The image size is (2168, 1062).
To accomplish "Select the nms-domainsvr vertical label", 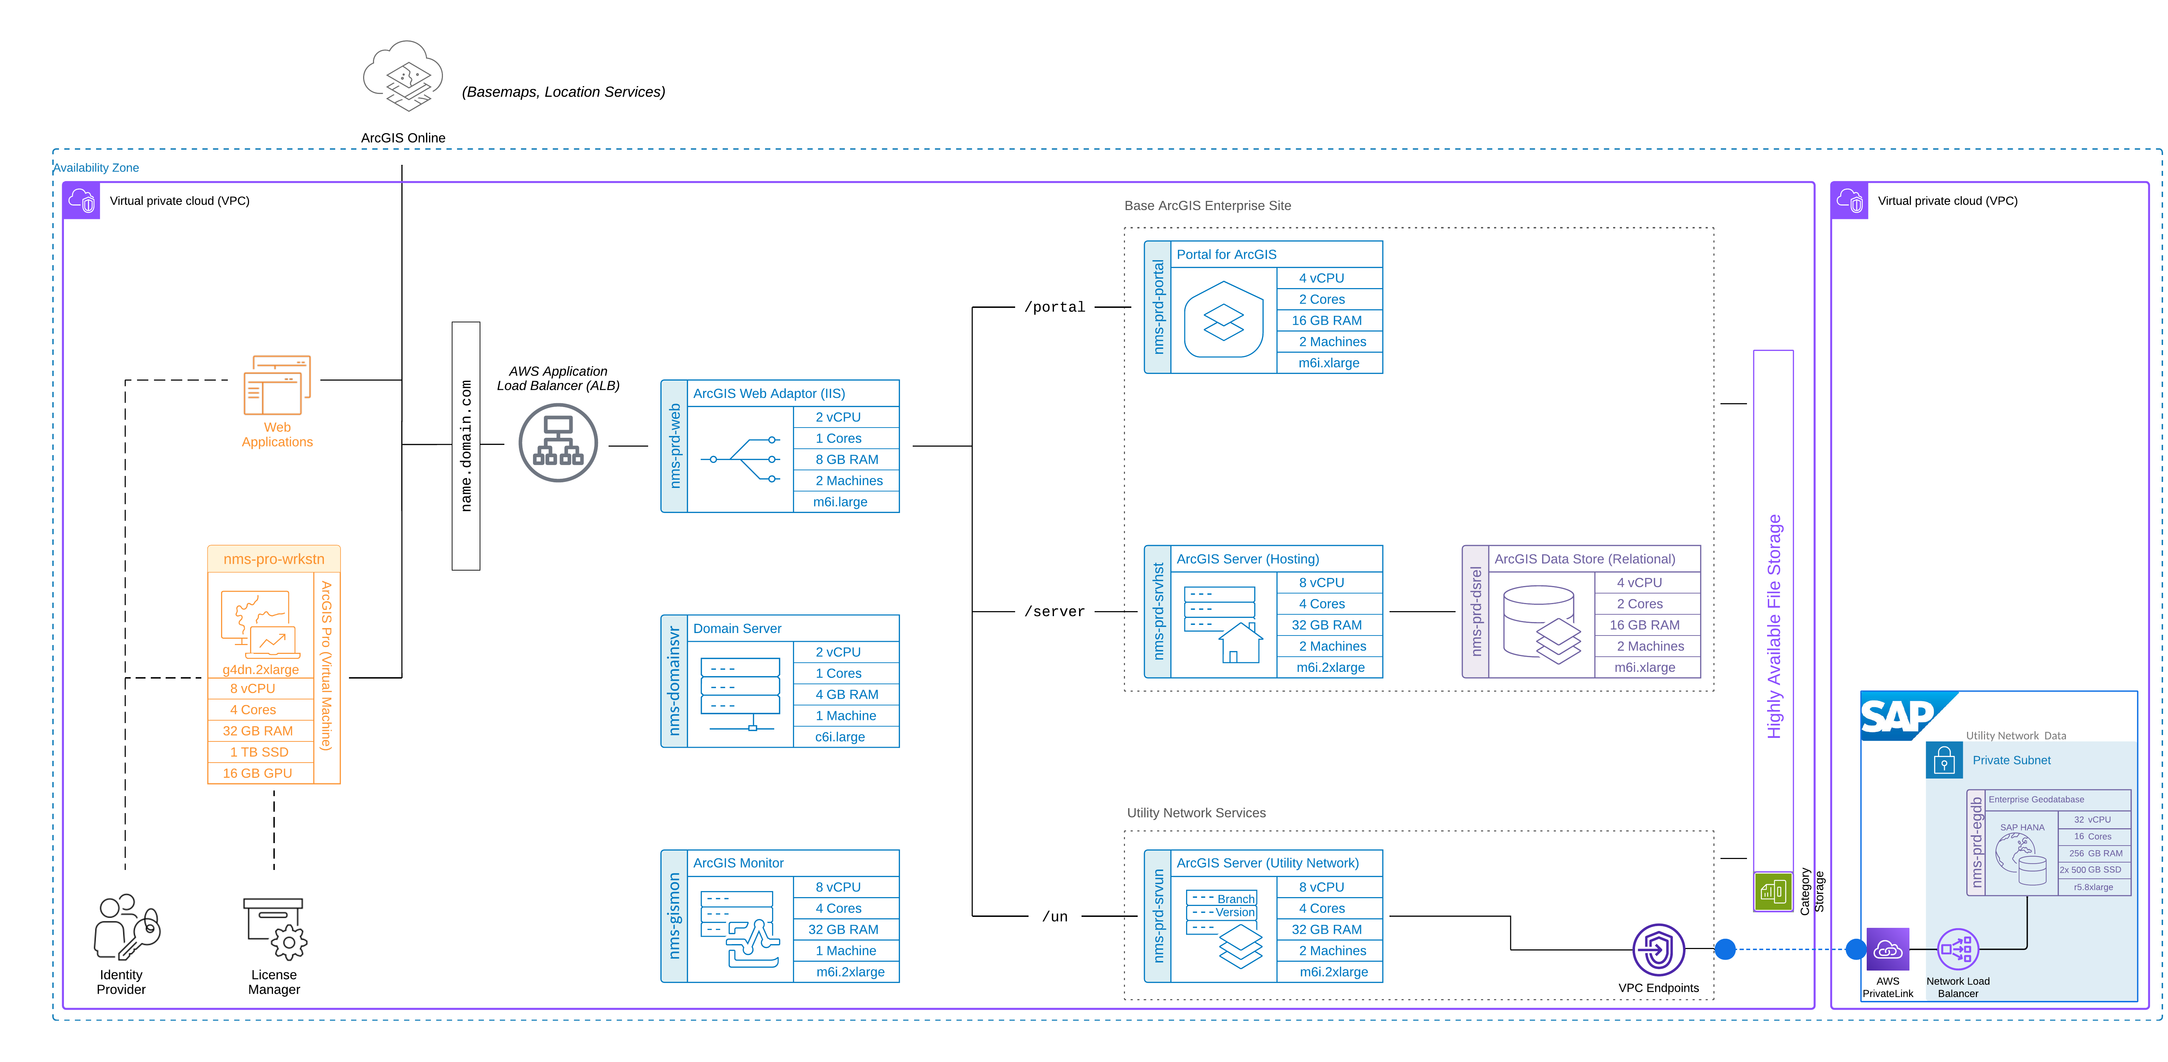I will coord(674,681).
